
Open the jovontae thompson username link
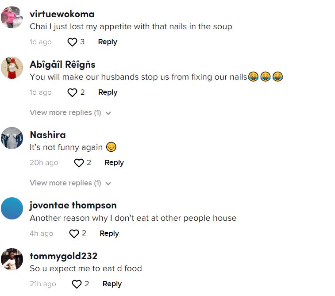[73, 206]
